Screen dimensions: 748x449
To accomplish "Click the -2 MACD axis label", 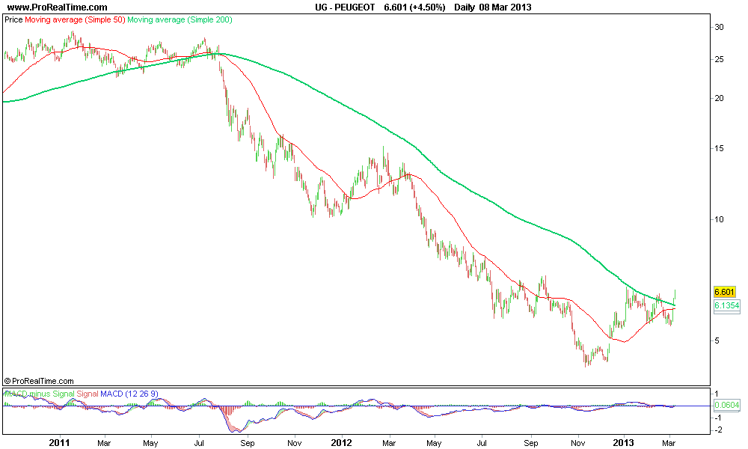I will [718, 430].
